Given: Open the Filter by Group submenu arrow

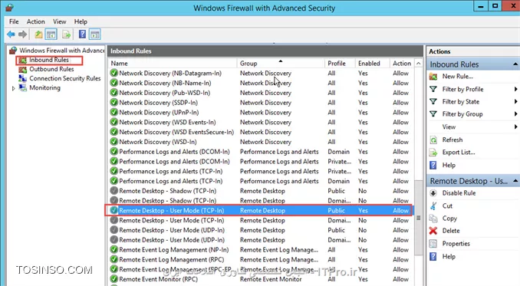Looking at the screenshot, I should 515,114.
